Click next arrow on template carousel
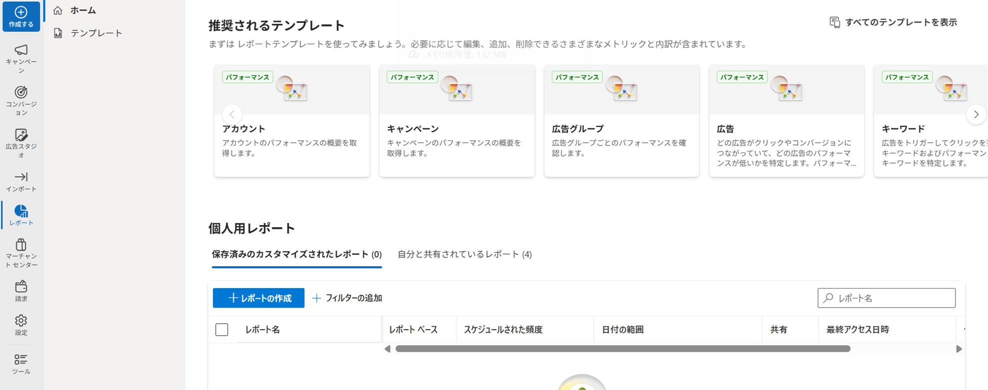 coord(976,114)
